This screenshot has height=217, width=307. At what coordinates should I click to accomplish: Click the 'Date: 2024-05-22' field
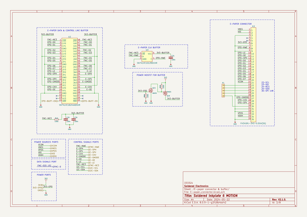(x=218, y=200)
